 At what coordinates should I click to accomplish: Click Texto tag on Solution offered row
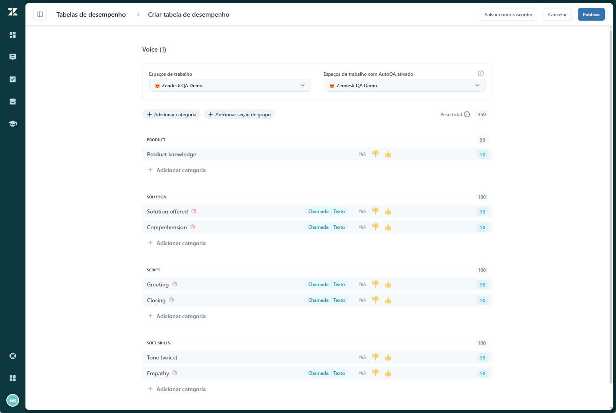point(339,211)
